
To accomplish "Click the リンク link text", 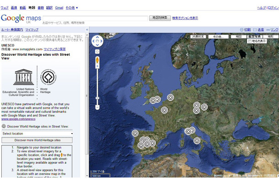I will pos(274,30).
